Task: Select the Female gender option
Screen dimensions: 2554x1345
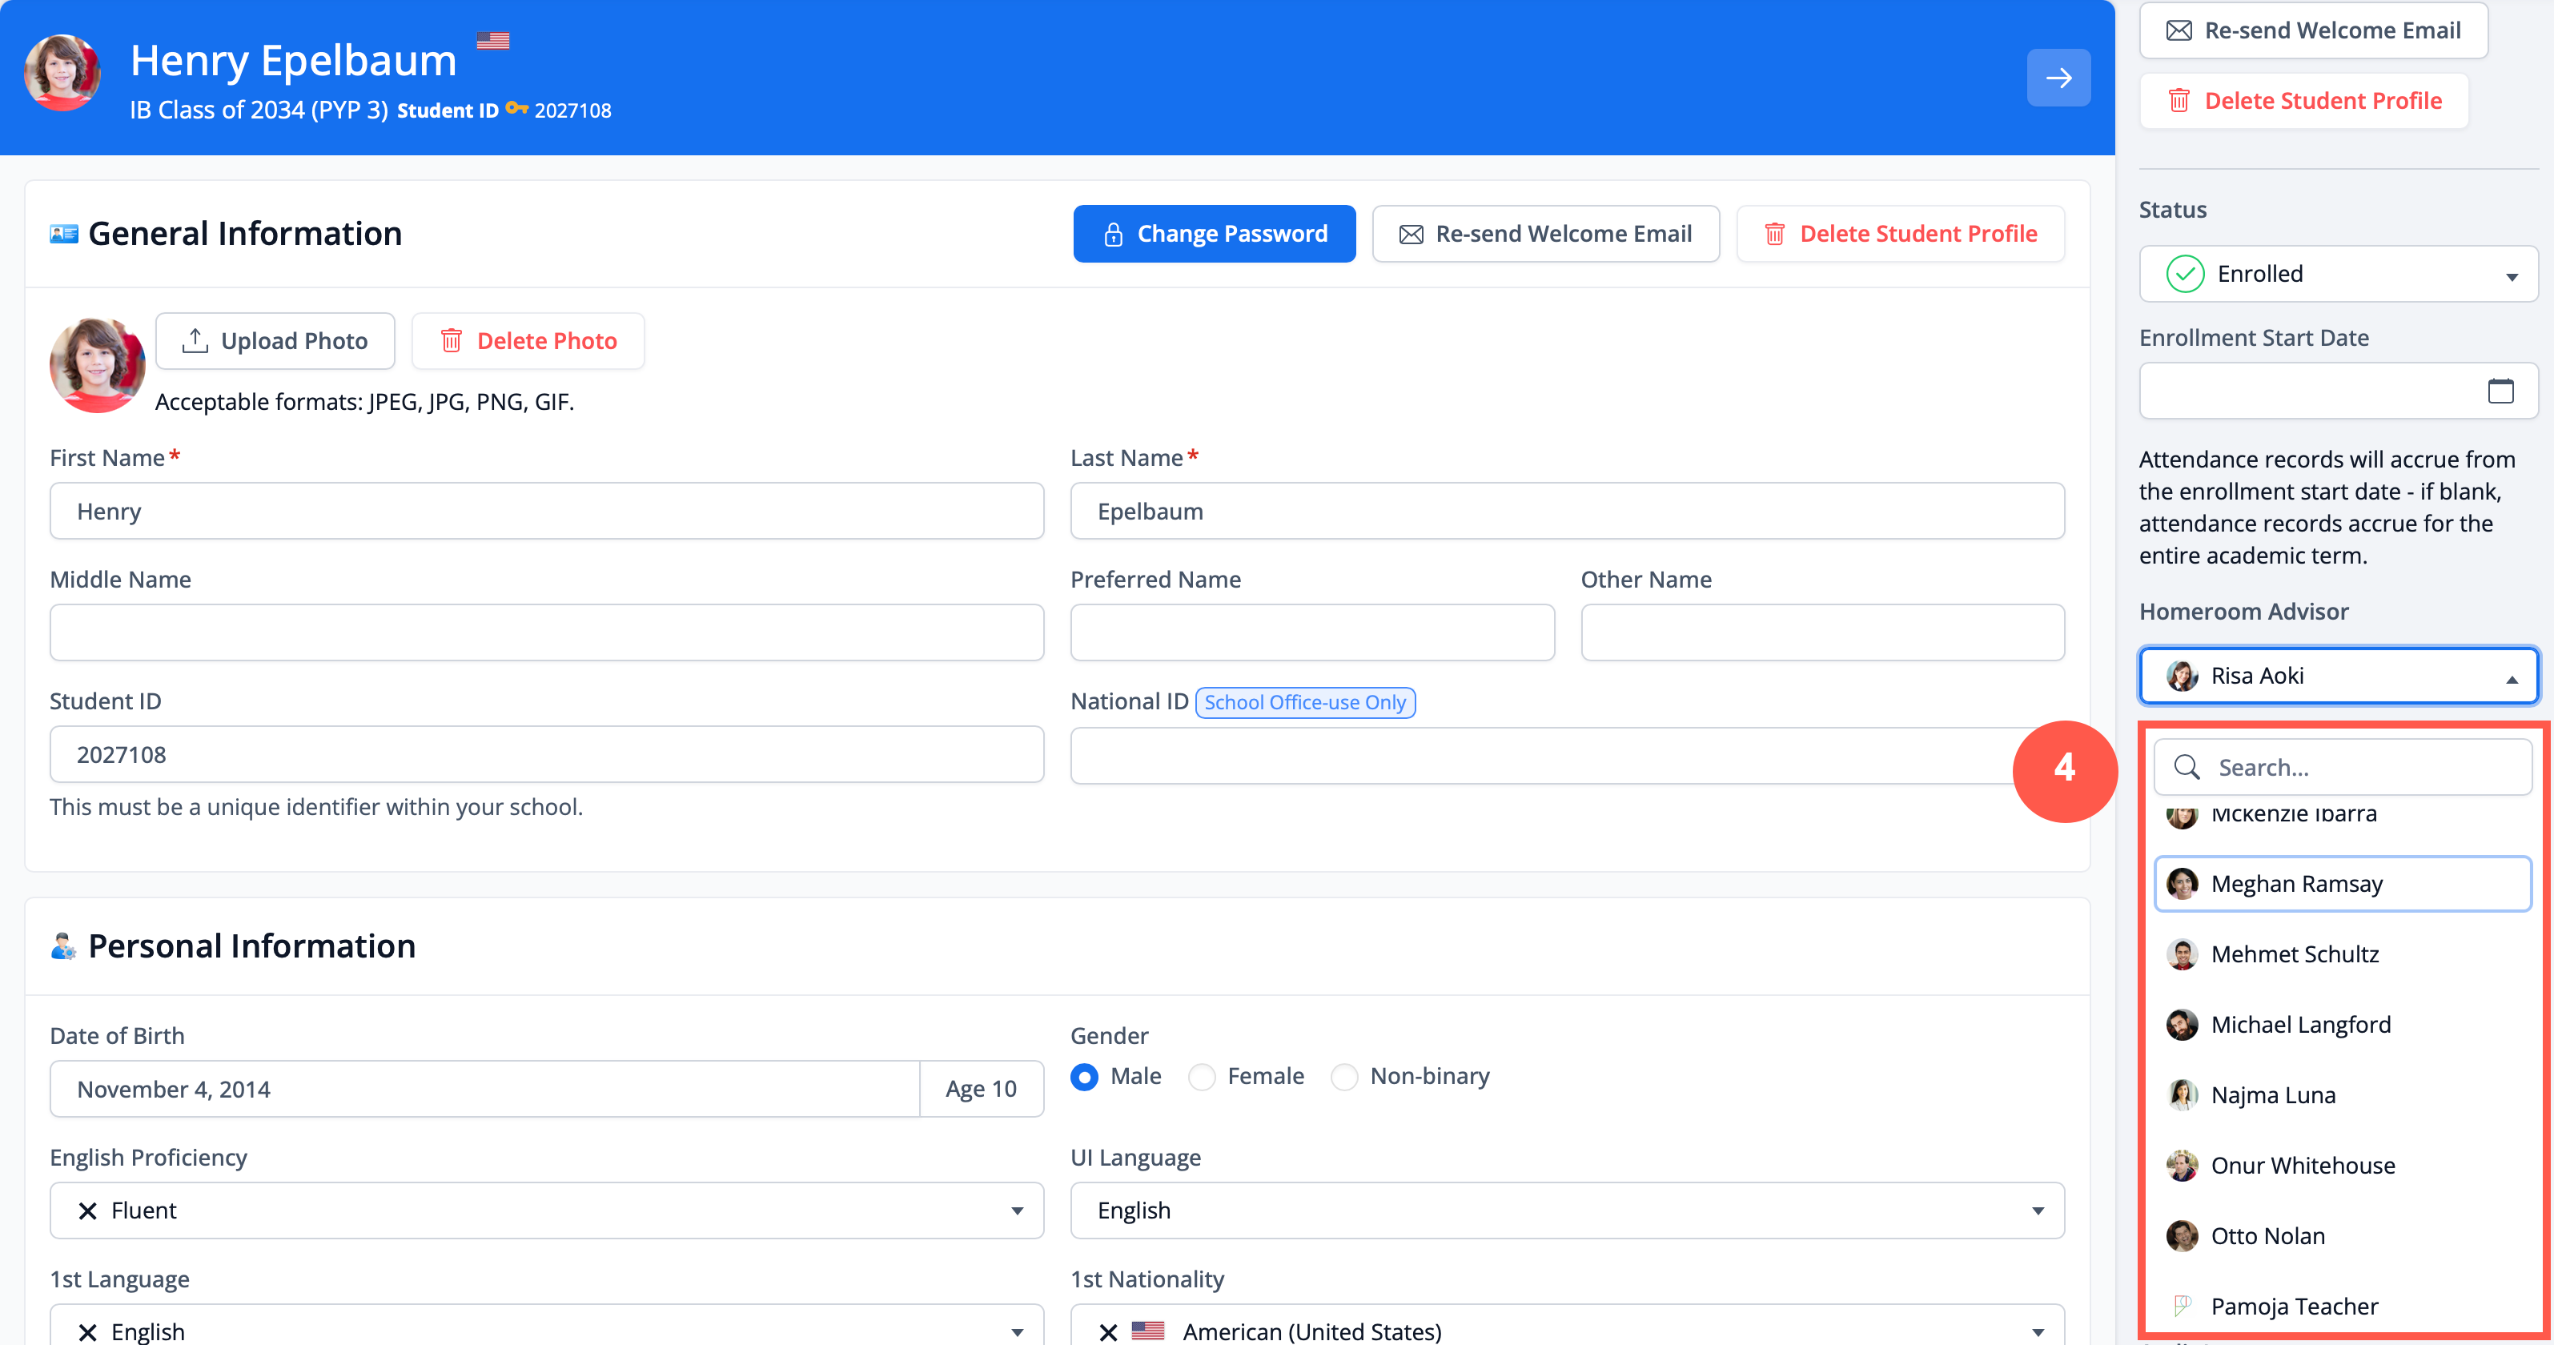Action: point(1202,1076)
